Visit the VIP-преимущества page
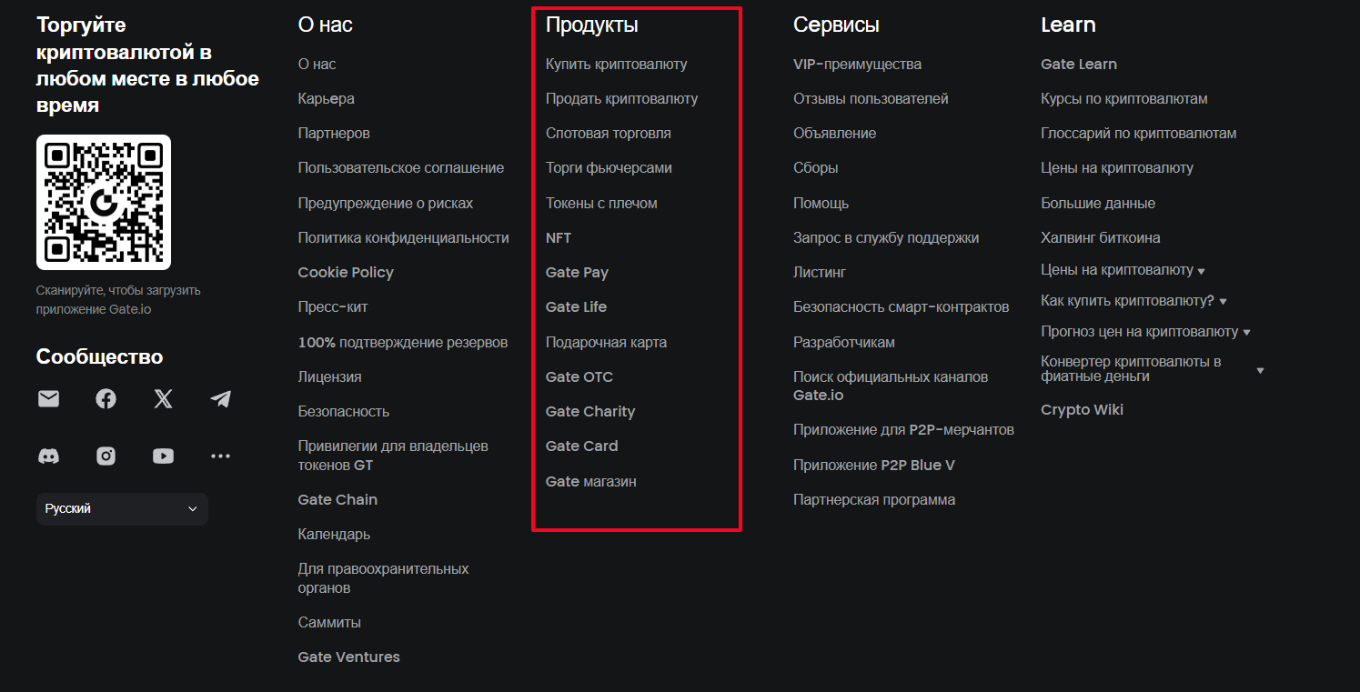The image size is (1360, 692). pos(857,65)
